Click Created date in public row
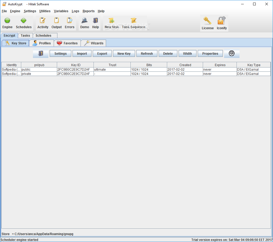Viewport: 273px width, 242px height. click(185, 70)
